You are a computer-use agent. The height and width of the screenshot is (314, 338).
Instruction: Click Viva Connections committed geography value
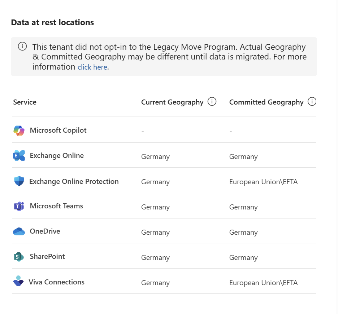pos(263,283)
